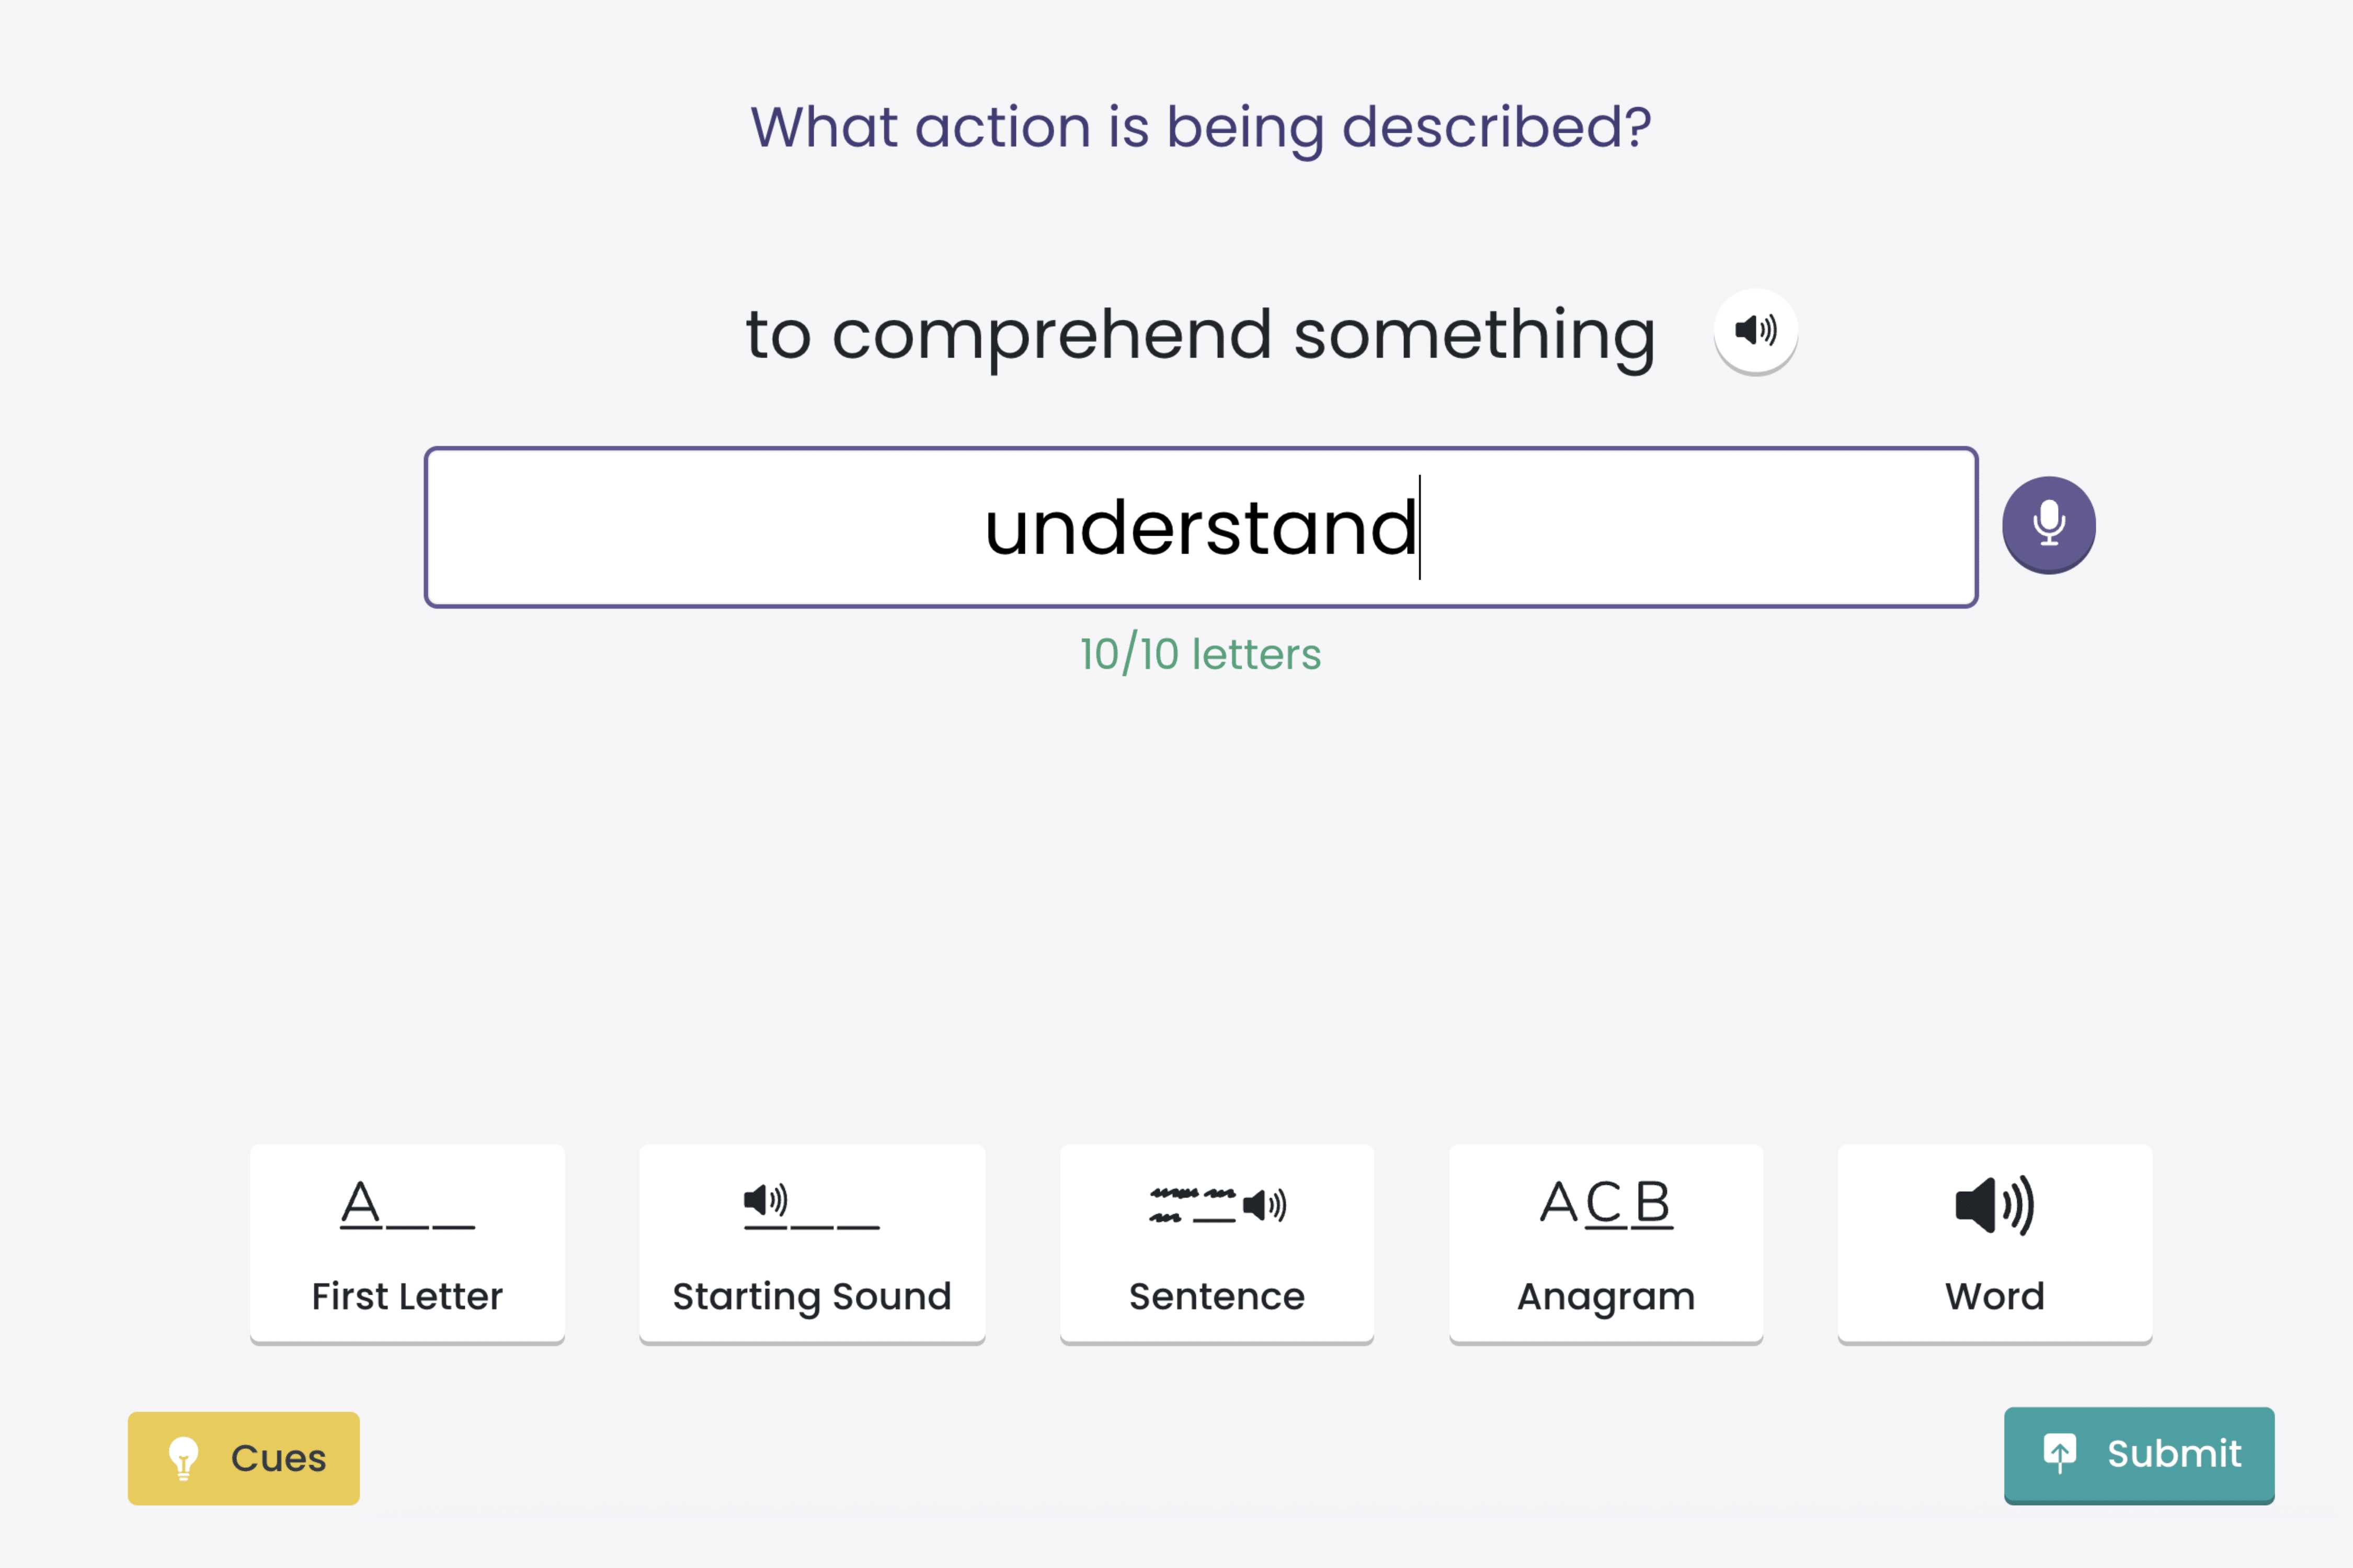
Task: Focus the answer text field
Action: [1201, 527]
